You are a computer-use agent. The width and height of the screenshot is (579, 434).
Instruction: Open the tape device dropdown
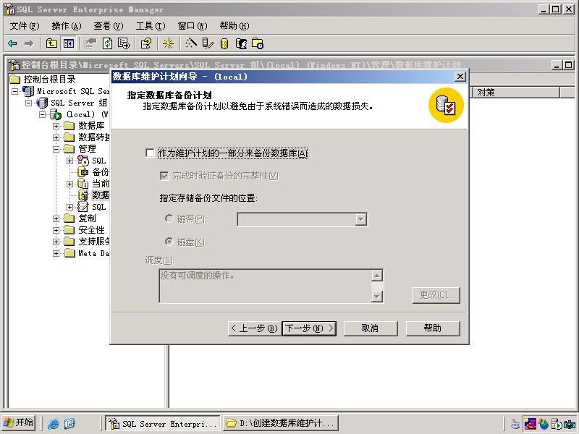coord(360,219)
